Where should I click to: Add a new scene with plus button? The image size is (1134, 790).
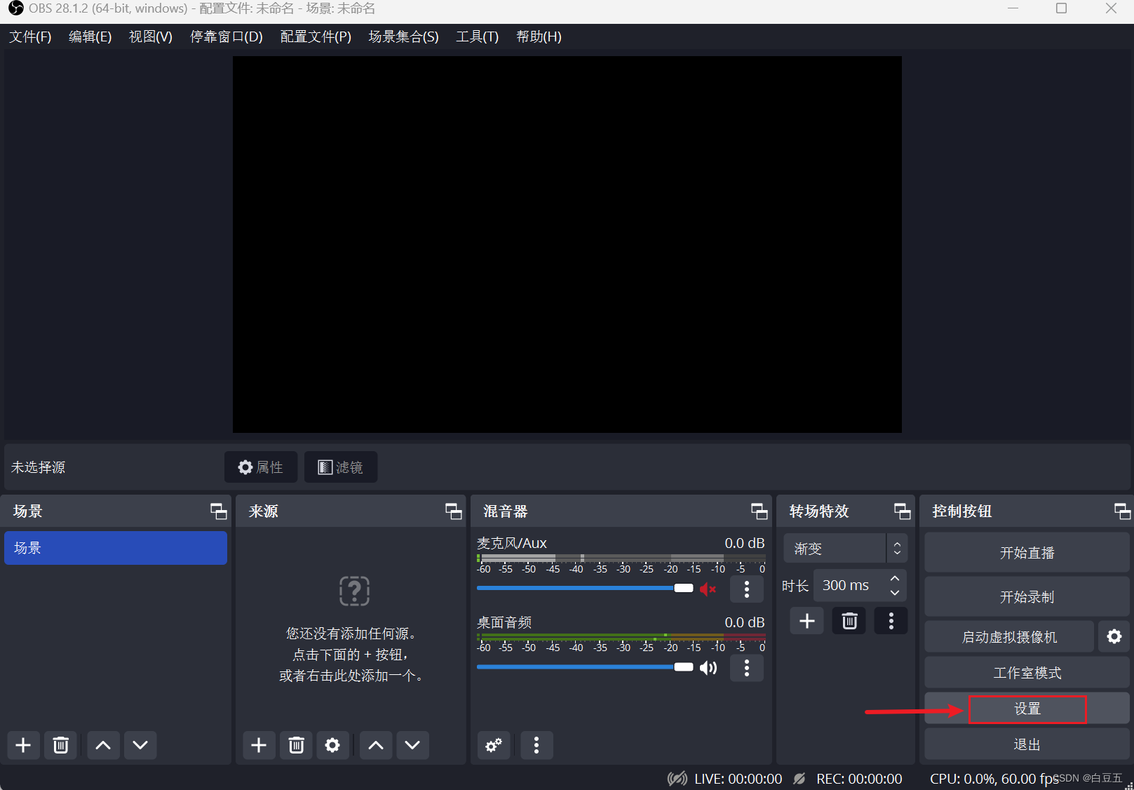[x=23, y=745]
